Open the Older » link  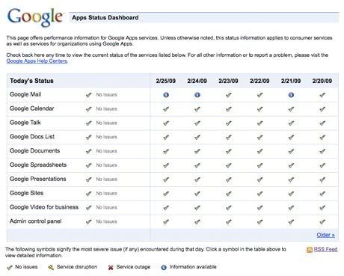pyautogui.click(x=325, y=235)
